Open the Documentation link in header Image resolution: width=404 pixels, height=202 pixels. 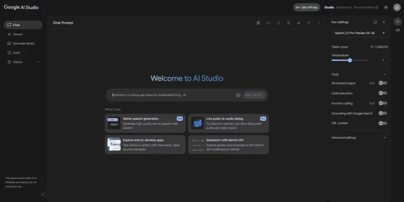pos(366,8)
